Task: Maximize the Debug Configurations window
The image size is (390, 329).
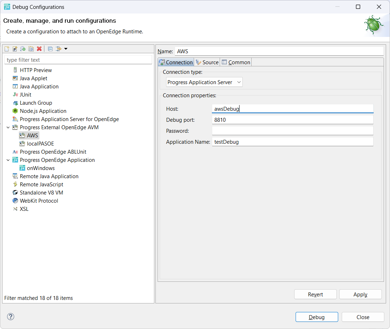Action: 358,7
